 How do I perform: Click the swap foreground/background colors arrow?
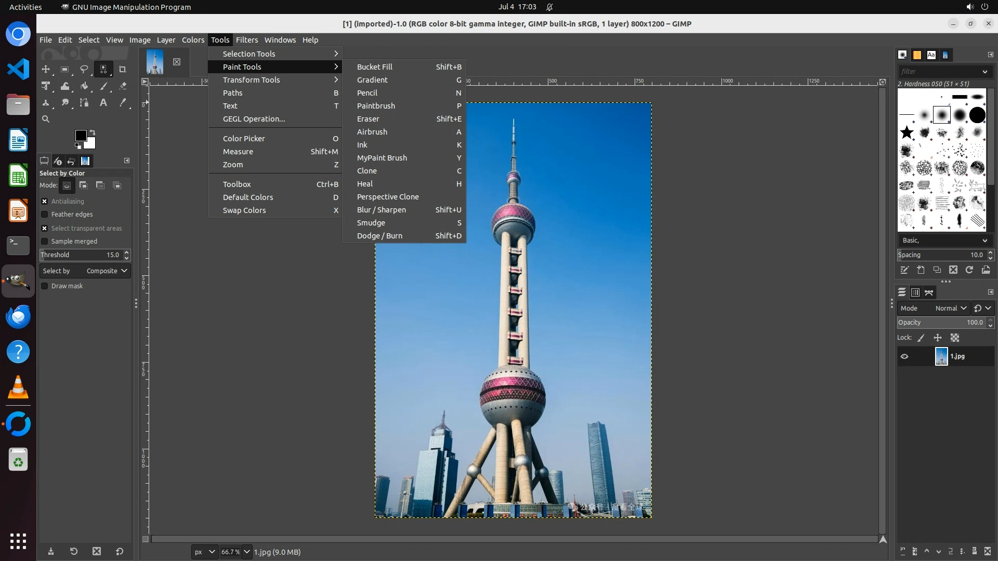pos(93,132)
